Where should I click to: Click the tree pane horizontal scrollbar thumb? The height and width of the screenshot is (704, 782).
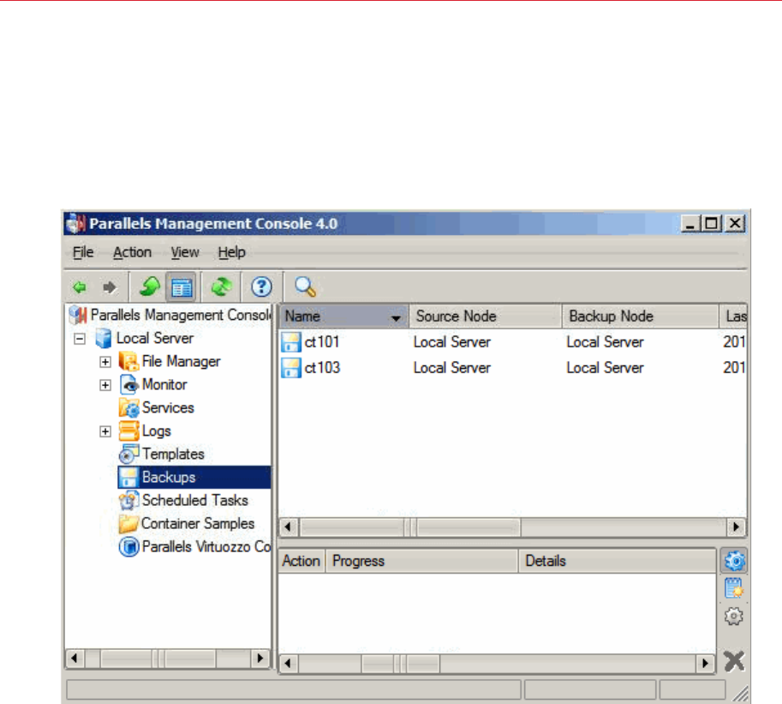click(x=158, y=659)
